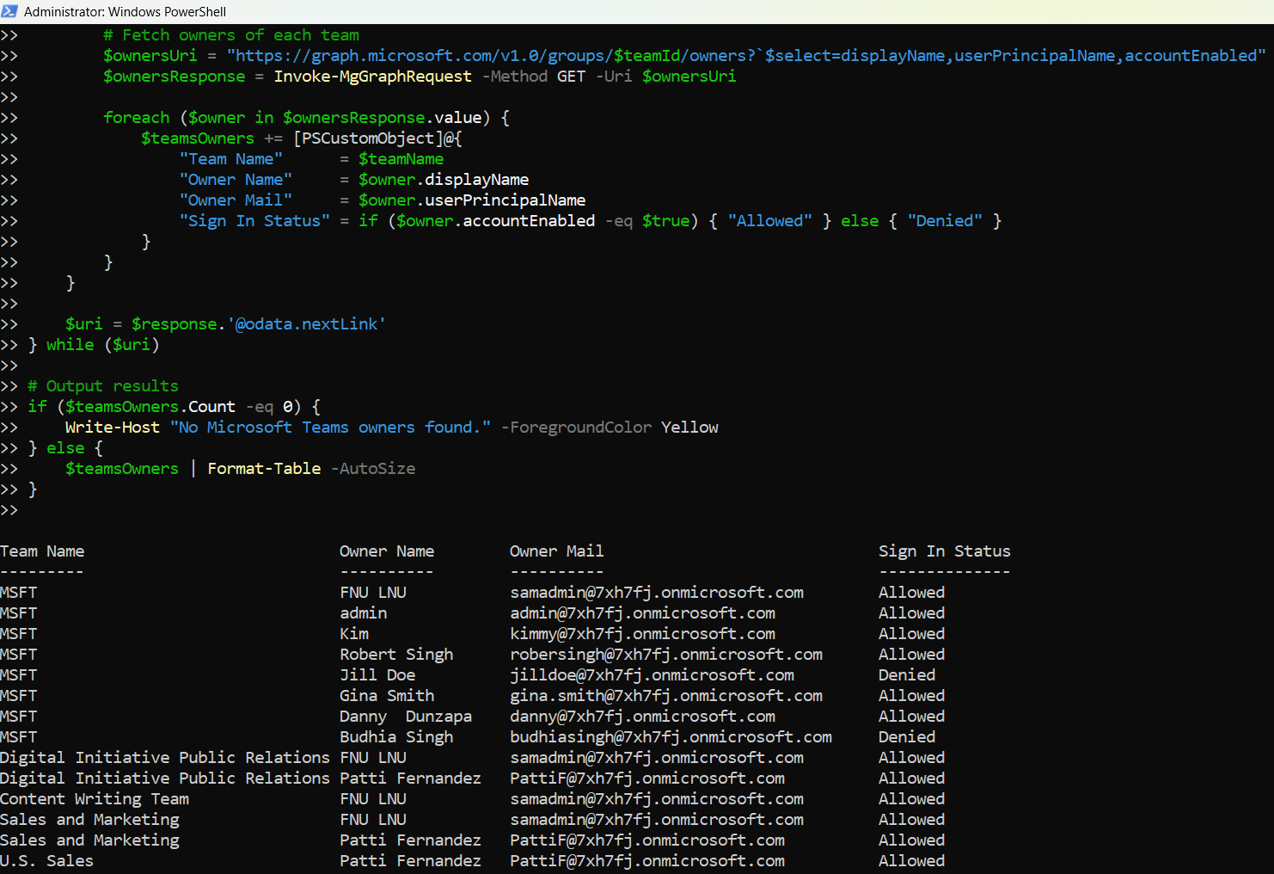Select the Team Name column header
The image size is (1274, 874).
tap(42, 551)
